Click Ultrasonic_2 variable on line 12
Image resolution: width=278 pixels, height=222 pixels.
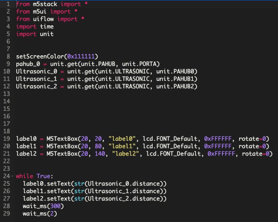[37, 86]
